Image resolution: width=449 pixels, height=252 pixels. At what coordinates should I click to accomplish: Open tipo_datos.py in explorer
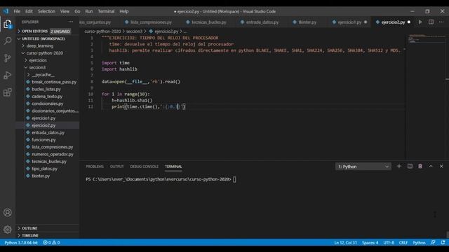click(47, 169)
